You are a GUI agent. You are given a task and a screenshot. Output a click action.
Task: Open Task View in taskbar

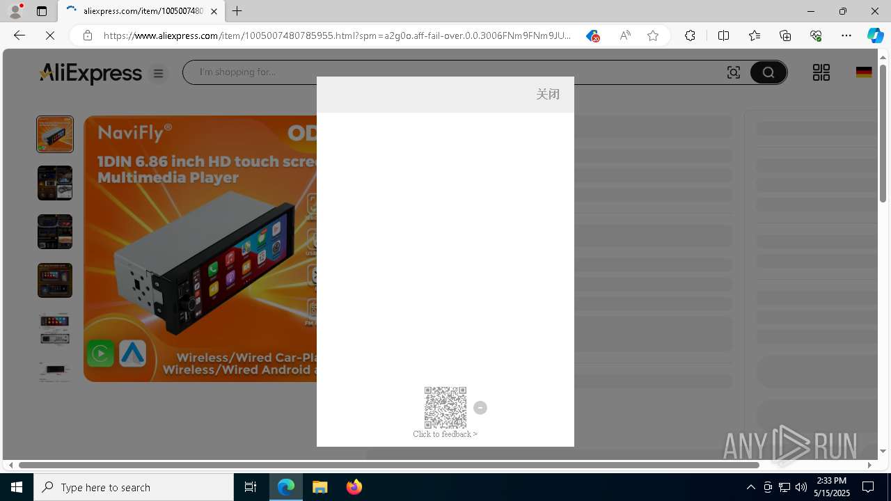click(x=251, y=487)
